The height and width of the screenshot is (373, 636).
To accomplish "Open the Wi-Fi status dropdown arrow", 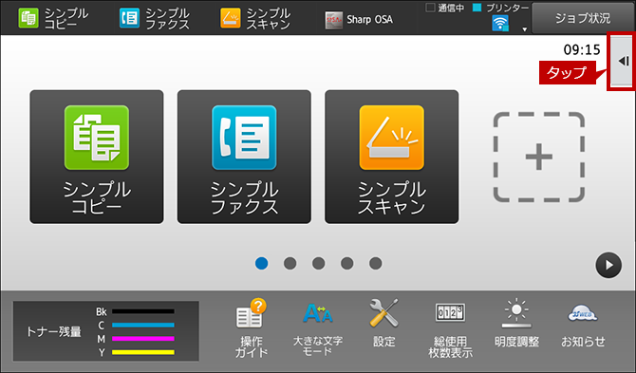I will [x=524, y=29].
